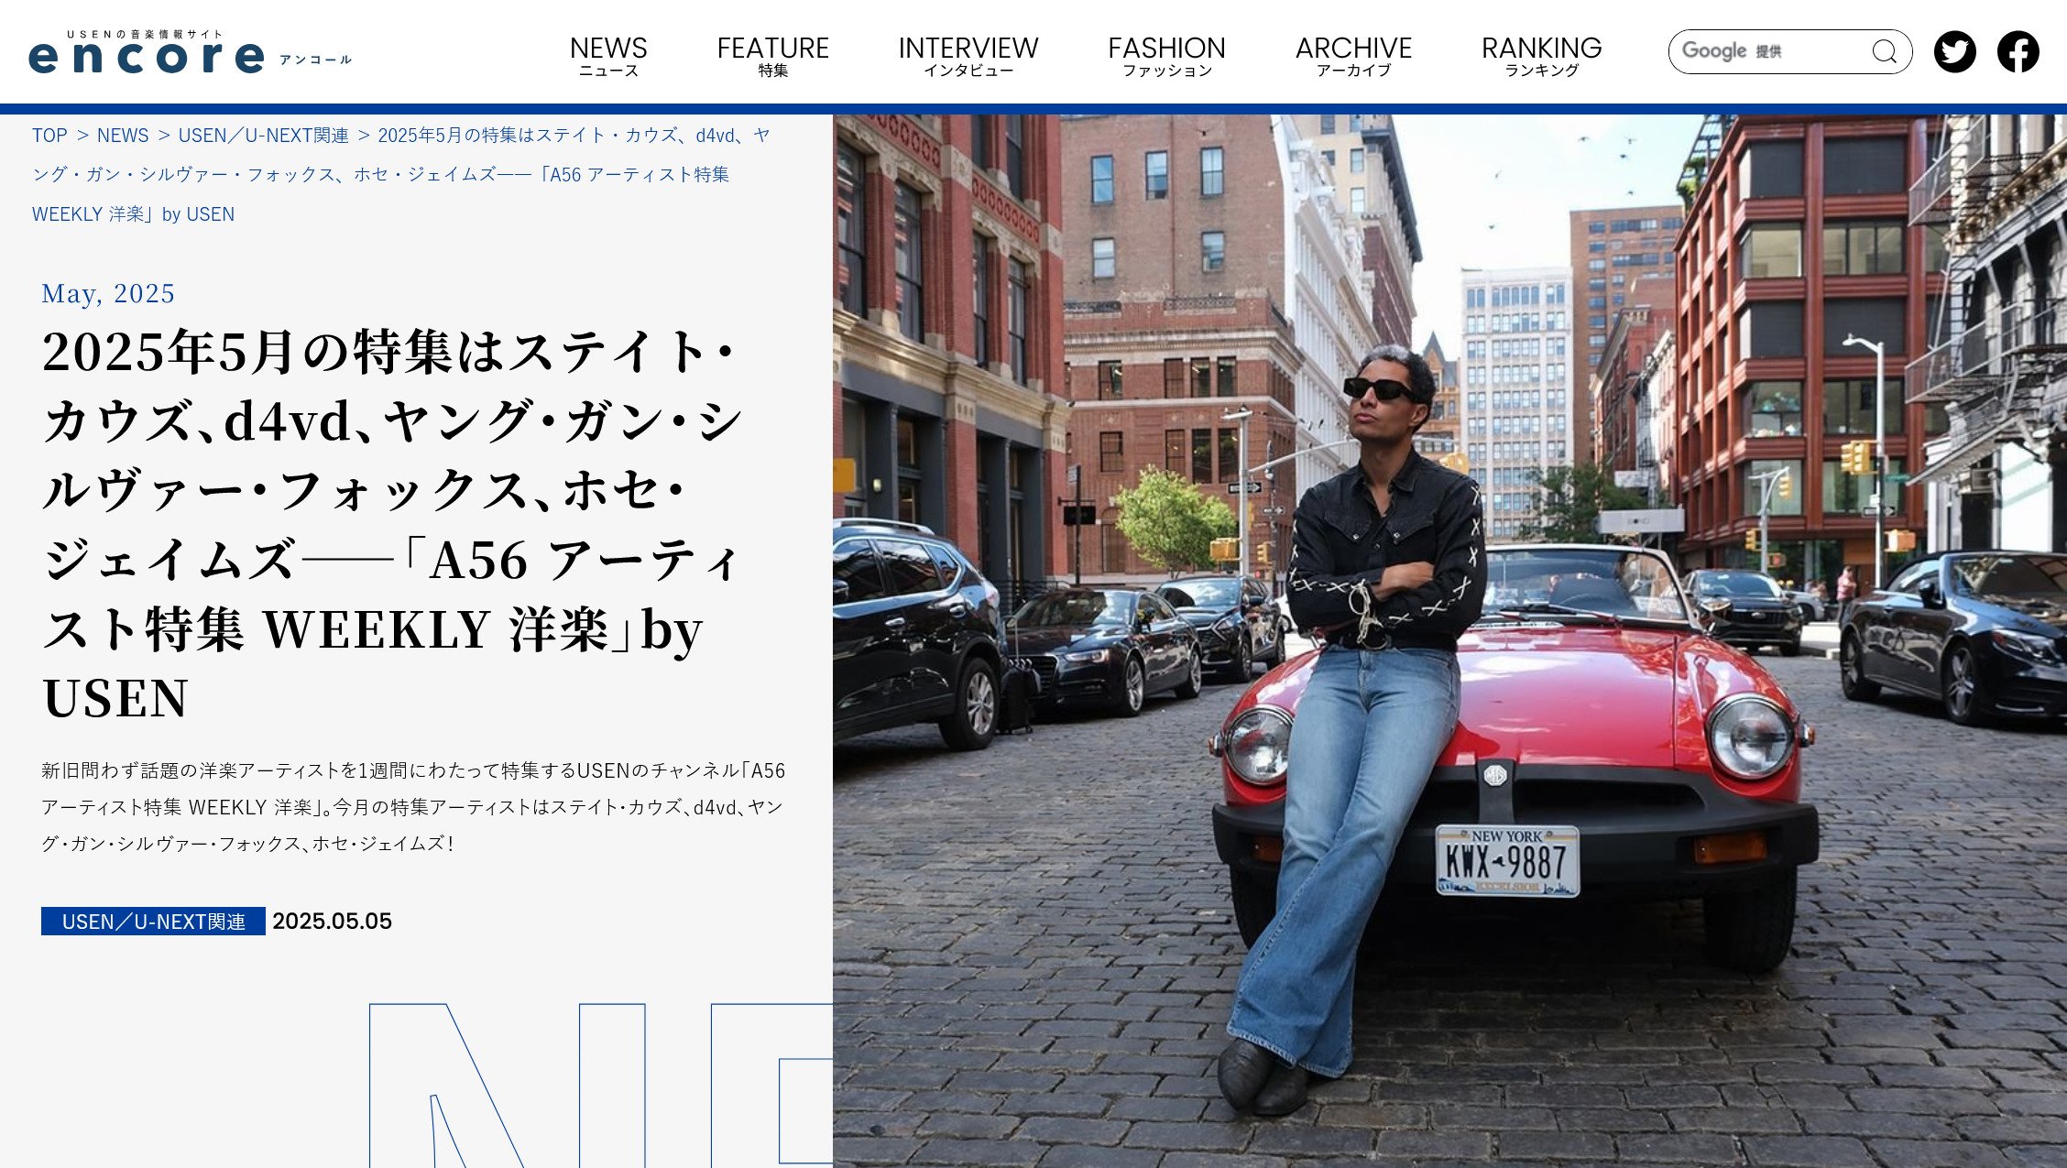The width and height of the screenshot is (2067, 1168).
Task: Open the Twitter bird icon link
Action: (x=1954, y=51)
